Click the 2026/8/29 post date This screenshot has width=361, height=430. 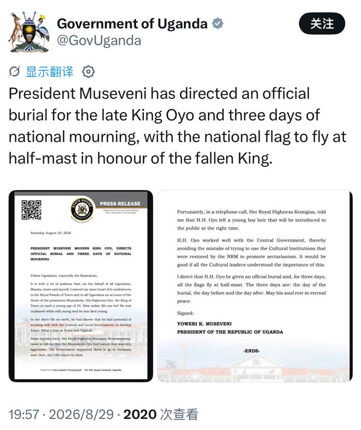(x=81, y=414)
